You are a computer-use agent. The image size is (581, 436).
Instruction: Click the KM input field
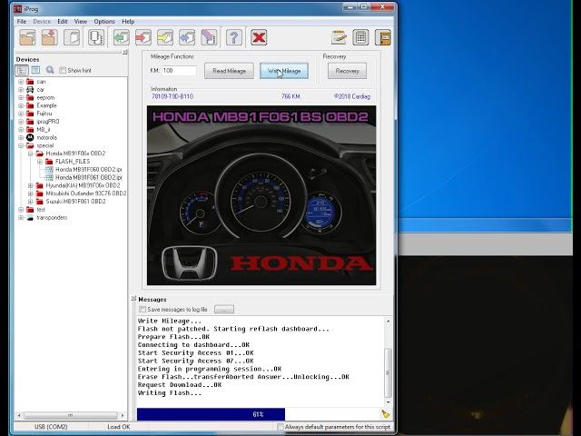coord(179,71)
